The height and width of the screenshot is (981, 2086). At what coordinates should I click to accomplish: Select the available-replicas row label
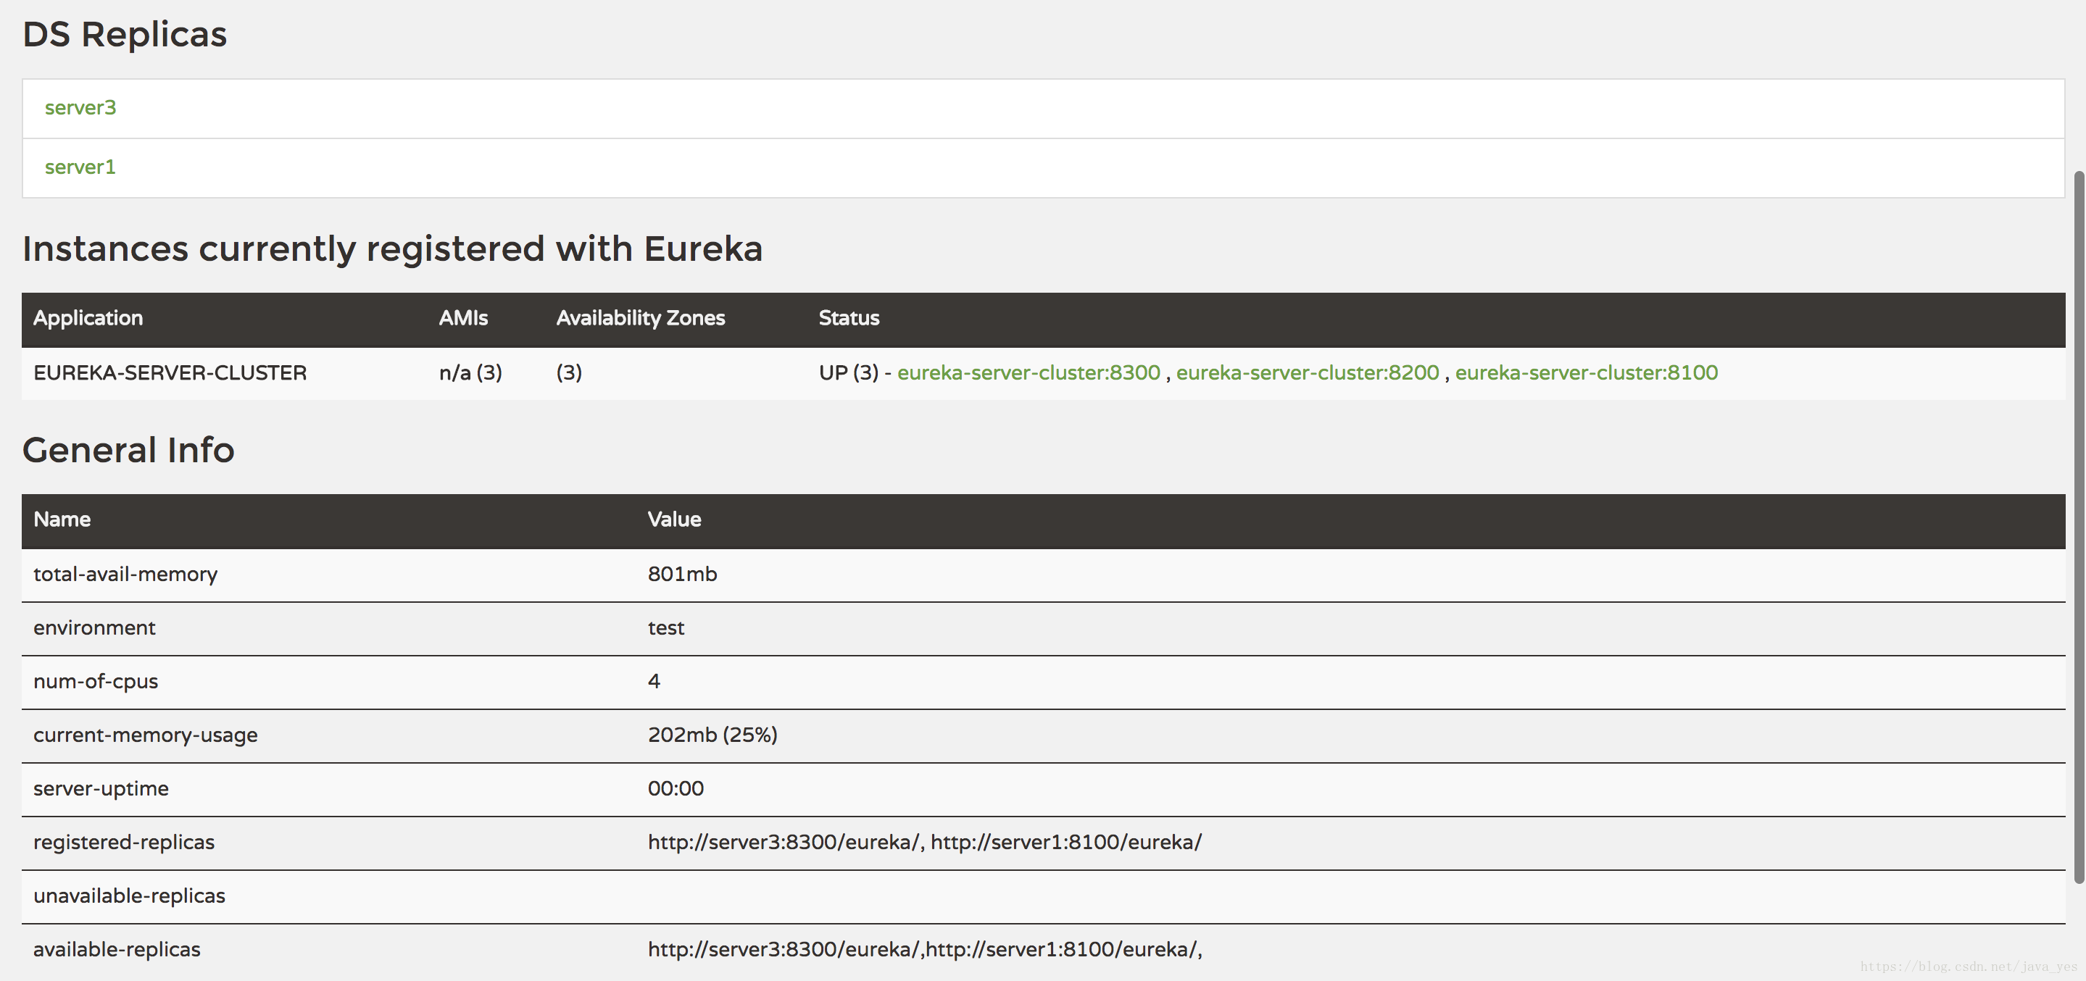click(x=117, y=949)
